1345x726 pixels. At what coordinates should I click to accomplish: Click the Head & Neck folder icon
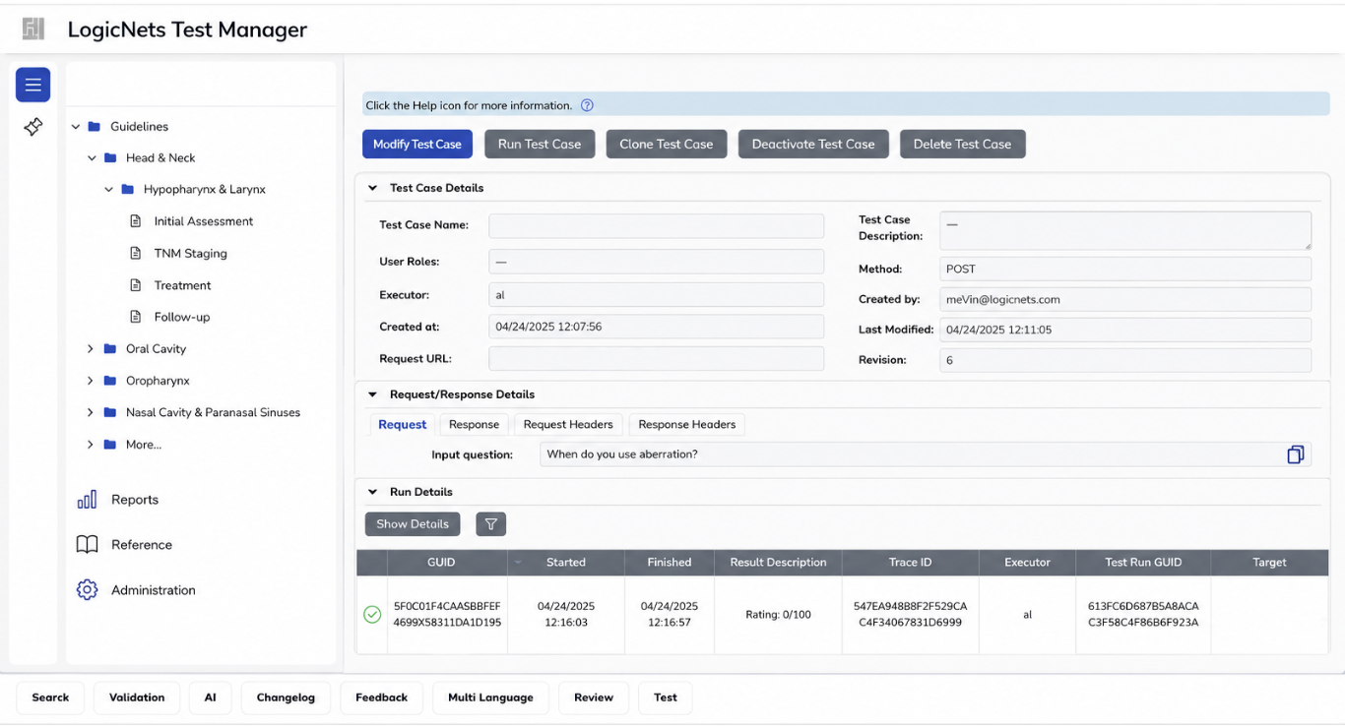point(110,157)
